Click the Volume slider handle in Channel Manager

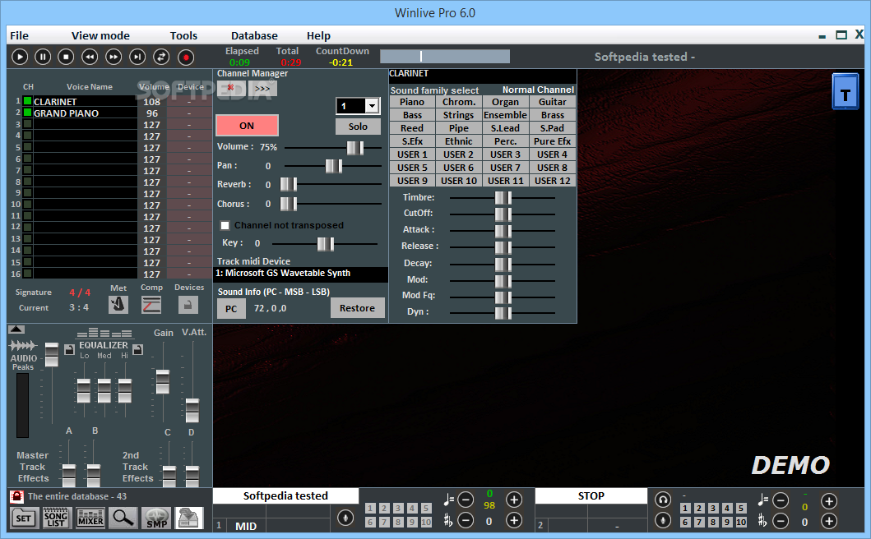(355, 148)
